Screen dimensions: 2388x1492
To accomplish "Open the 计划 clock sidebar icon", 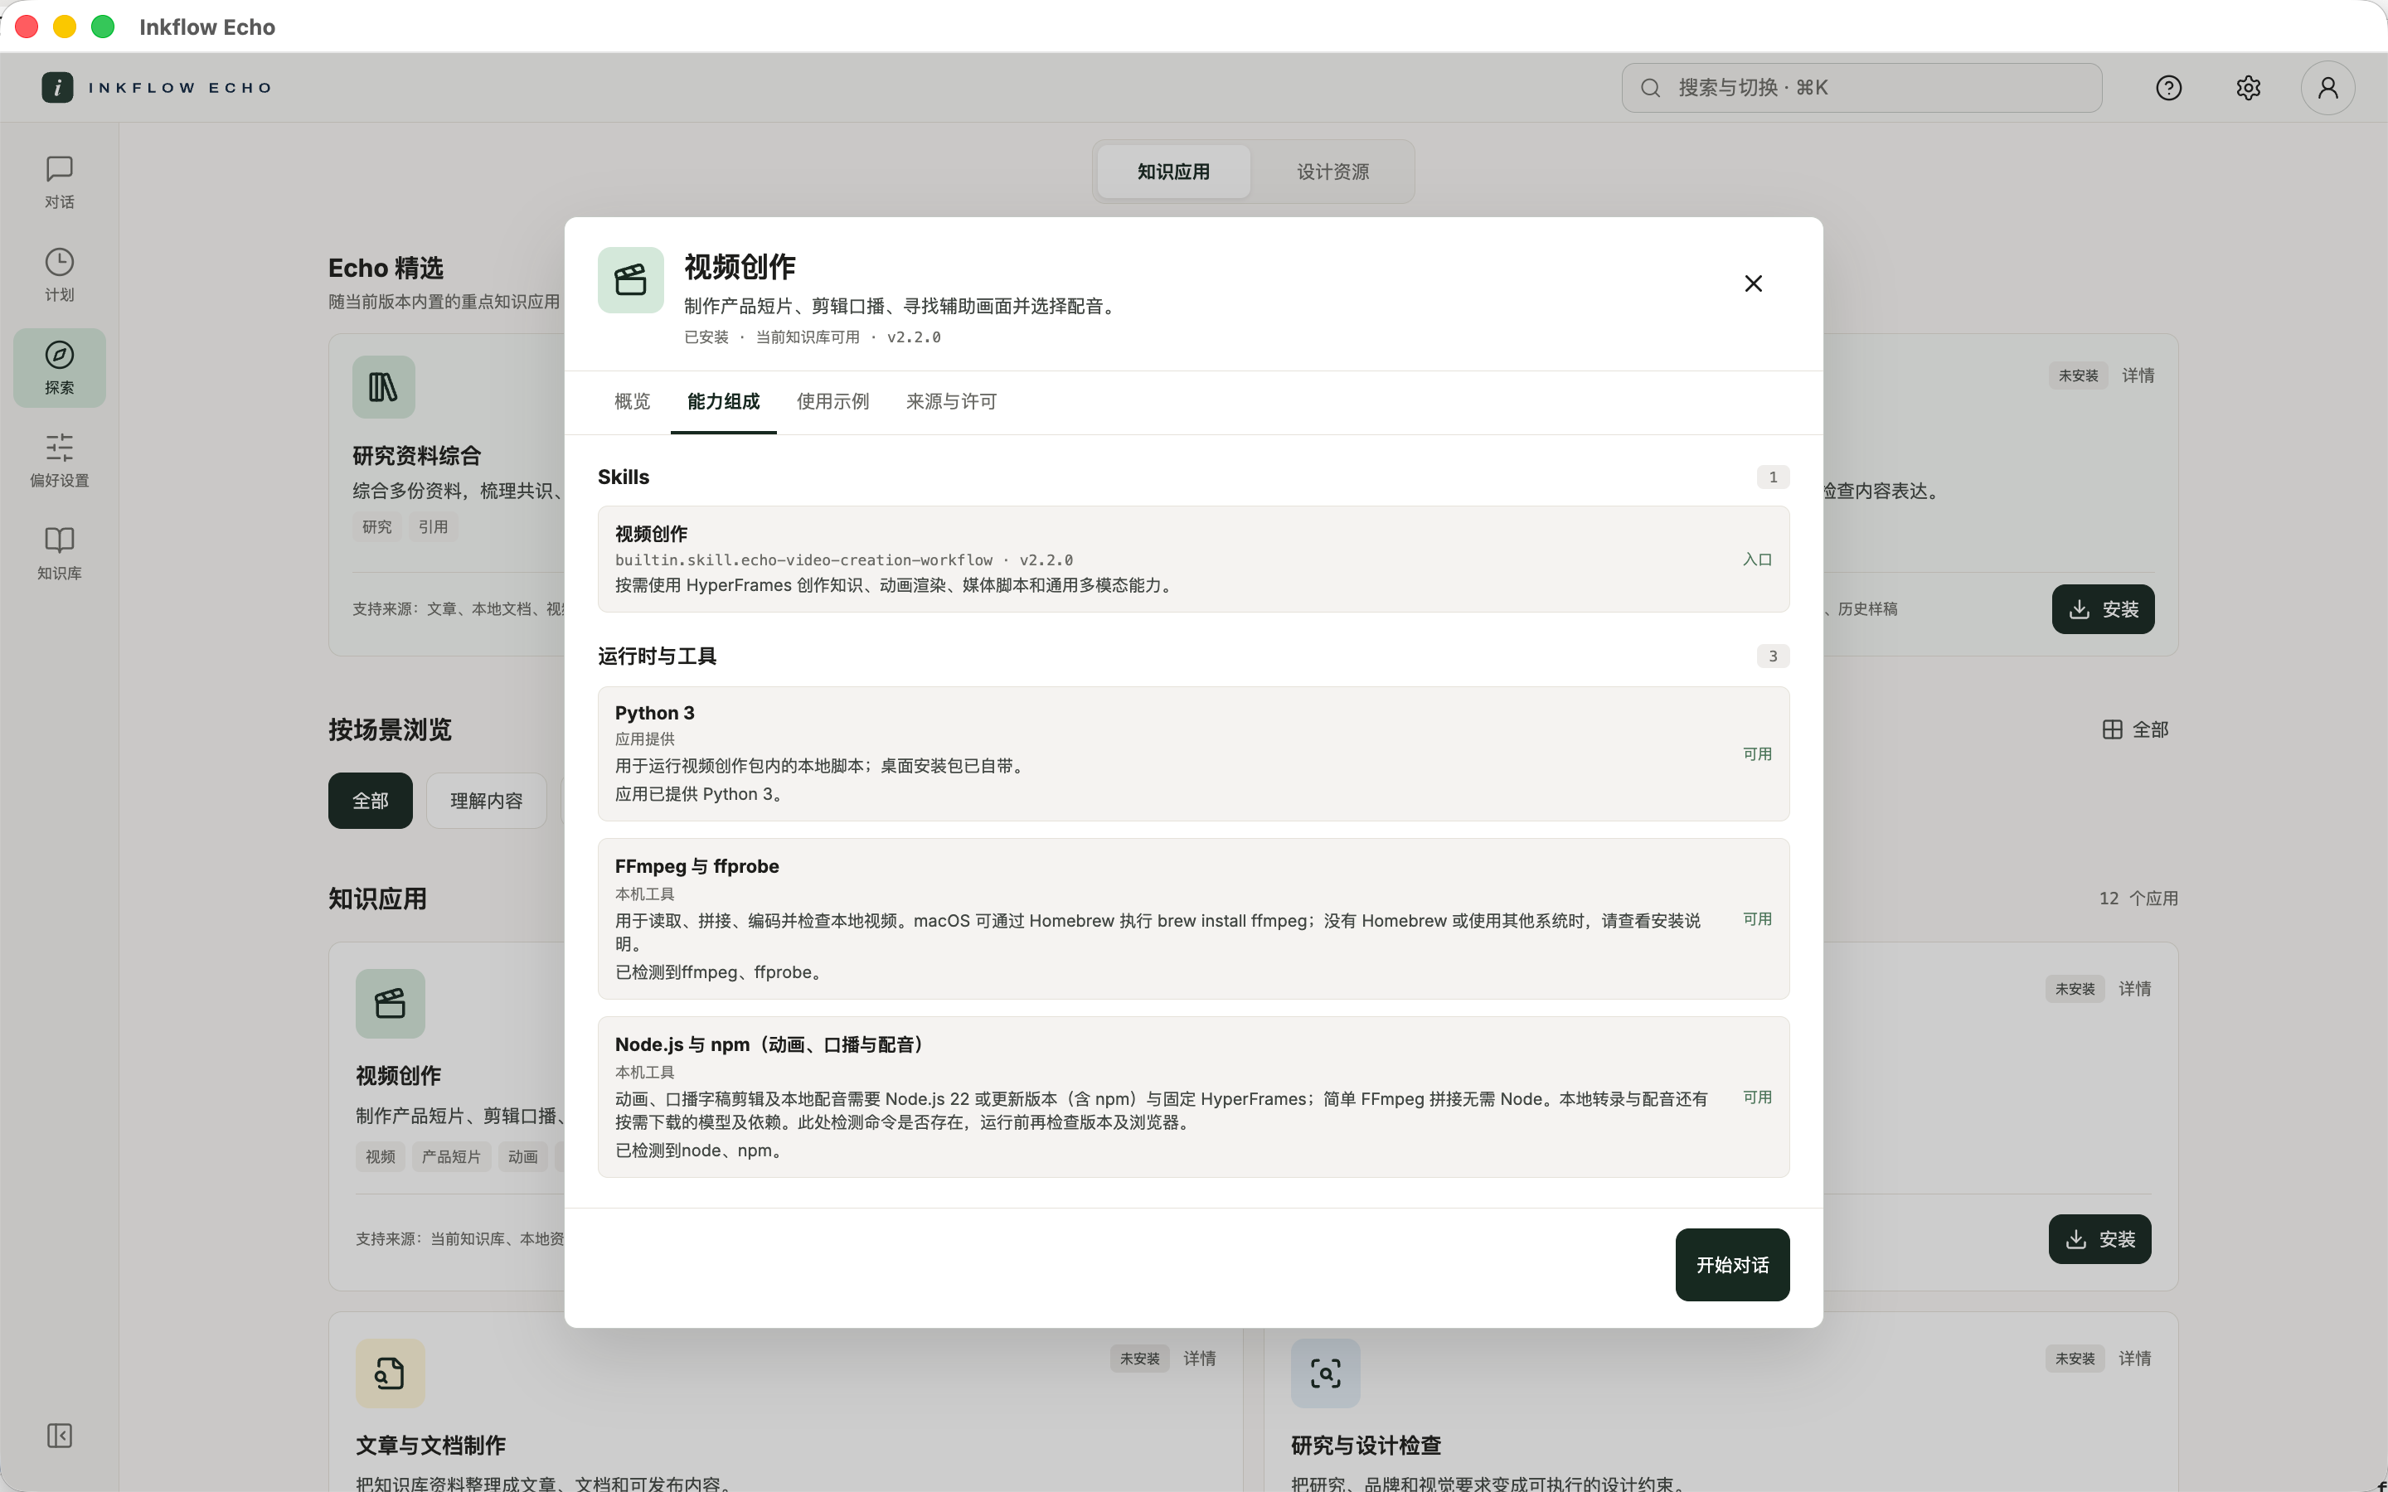I will click(x=59, y=274).
